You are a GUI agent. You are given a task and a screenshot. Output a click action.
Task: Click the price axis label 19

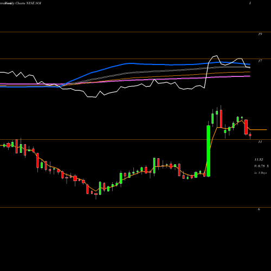(260, 34)
